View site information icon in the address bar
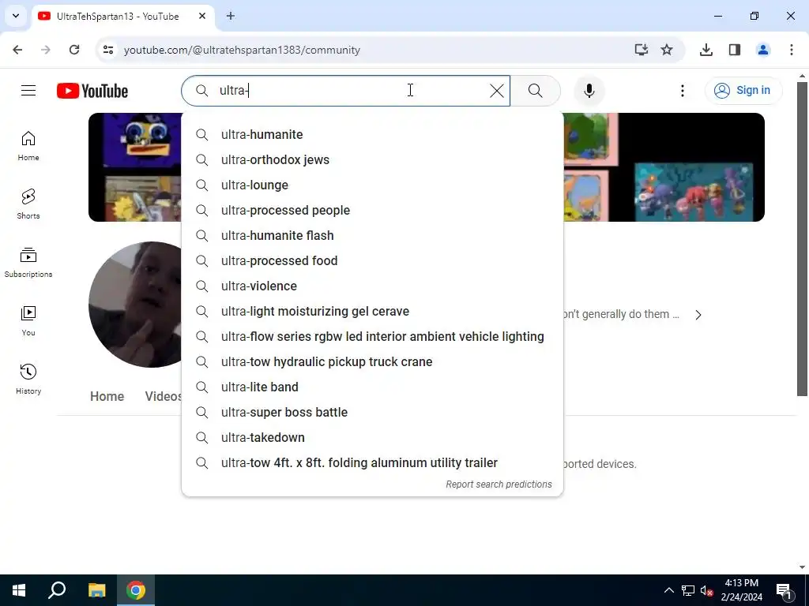Viewport: 809px width, 606px height. coord(108,50)
